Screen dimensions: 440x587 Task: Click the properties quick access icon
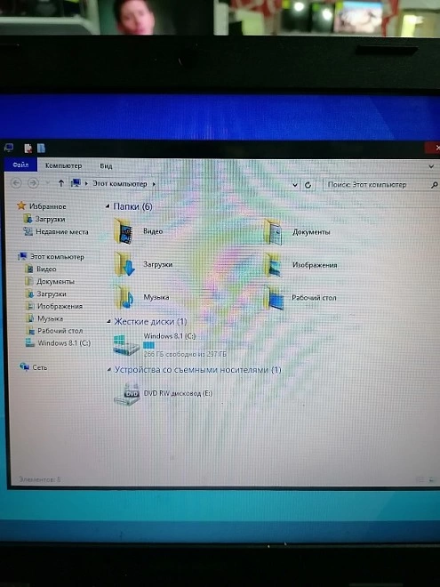(x=28, y=149)
